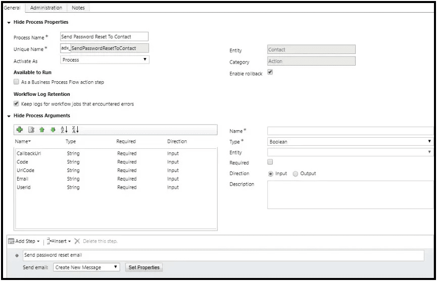Image resolution: width=437 pixels, height=281 pixels.
Task: Click the Set Properties button
Action: [144, 267]
